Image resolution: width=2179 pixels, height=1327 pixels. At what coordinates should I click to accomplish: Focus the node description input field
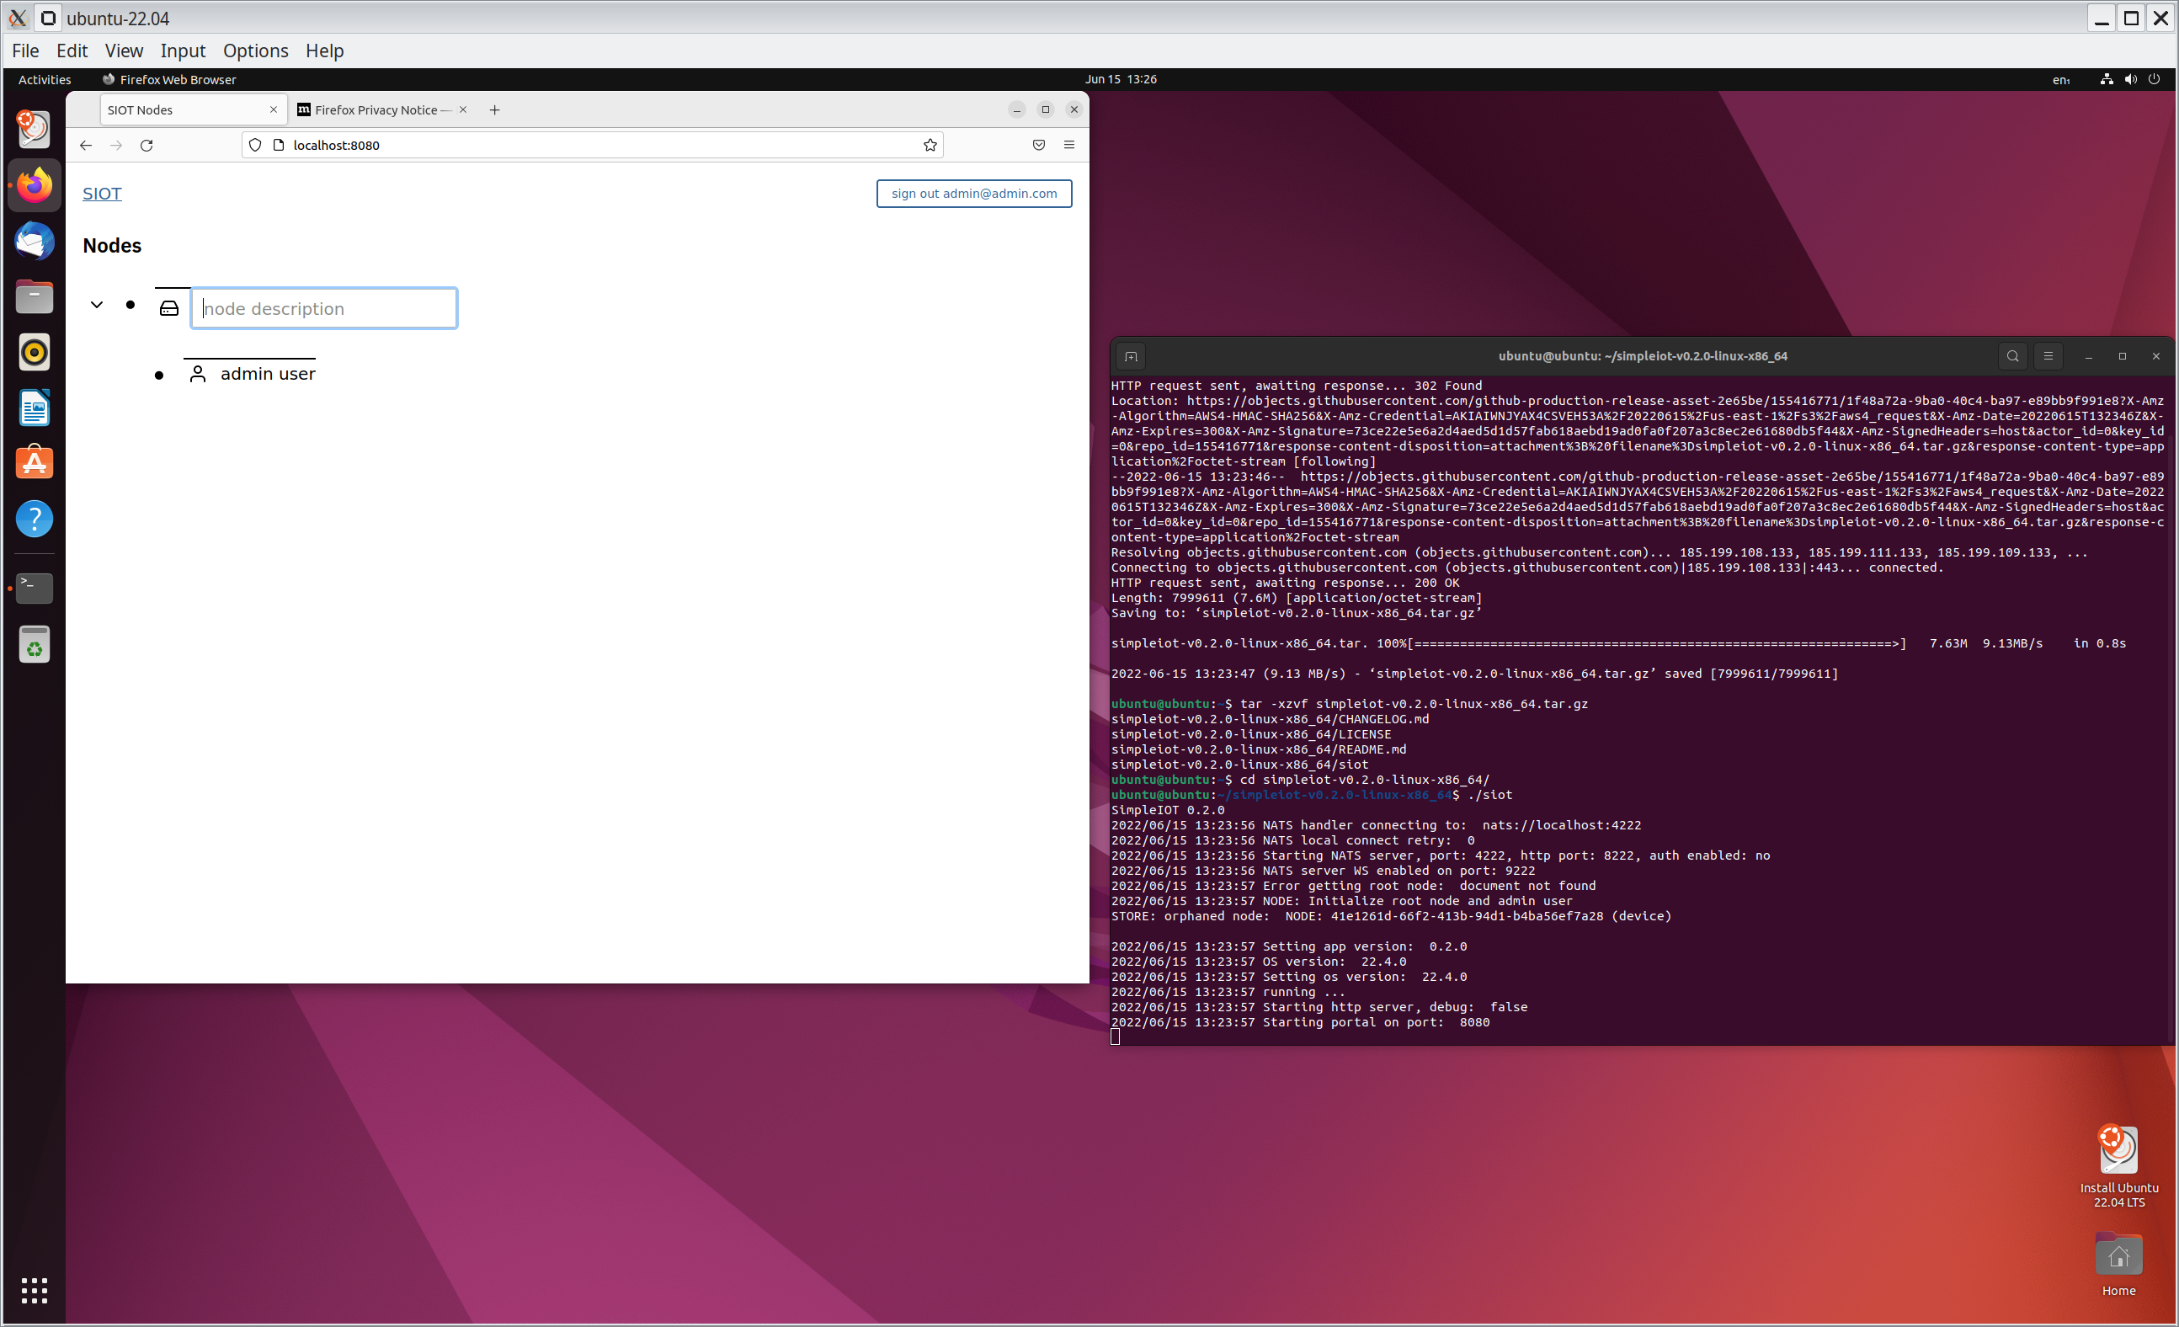(323, 308)
